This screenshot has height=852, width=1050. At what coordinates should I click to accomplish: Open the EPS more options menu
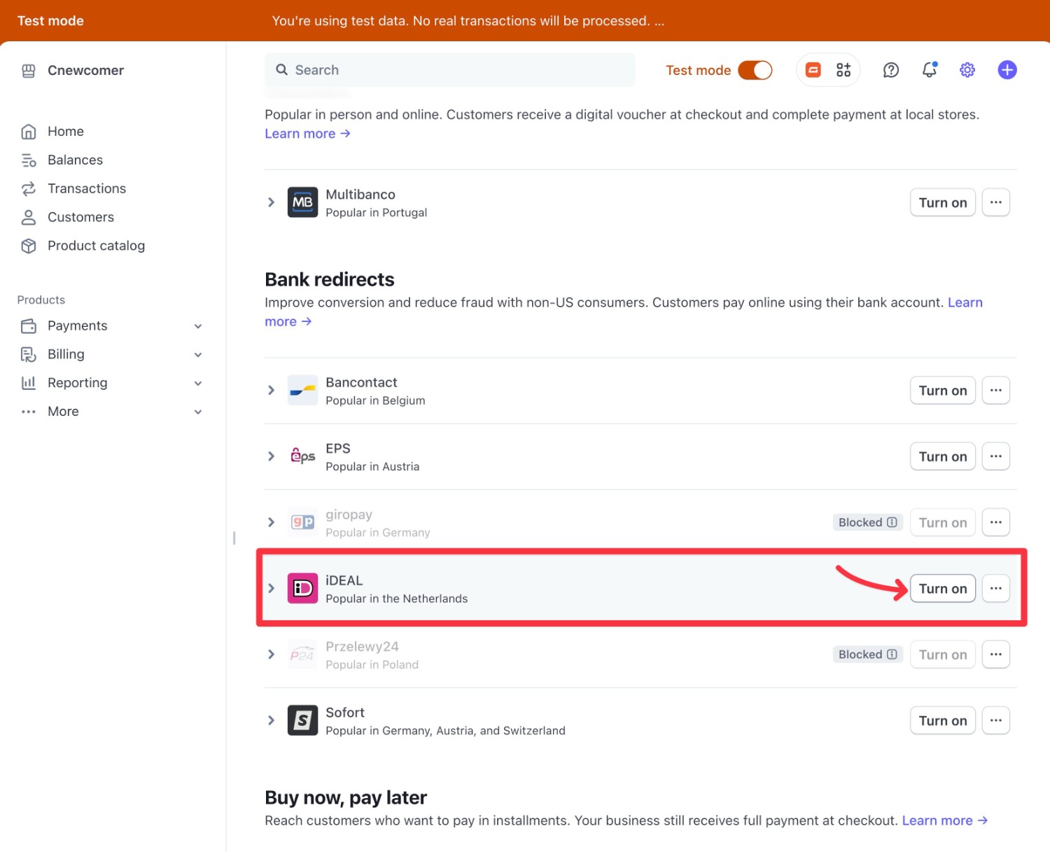pos(995,456)
